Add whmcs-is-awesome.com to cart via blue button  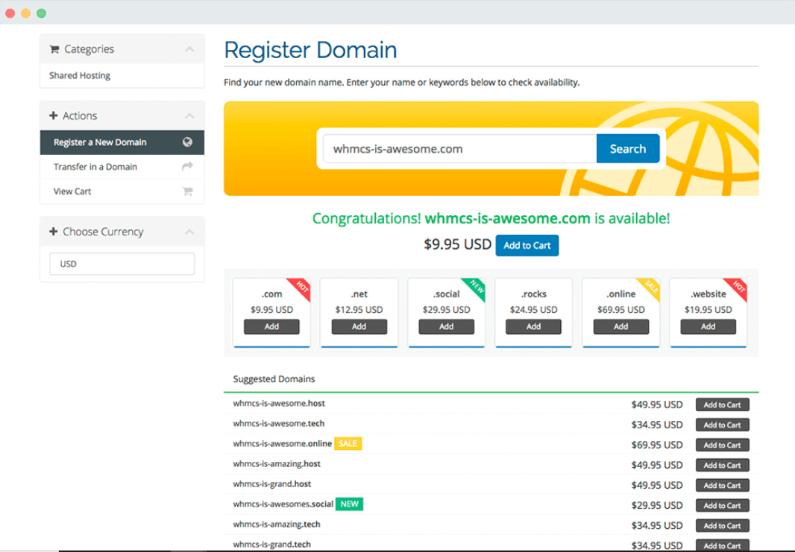pos(527,246)
